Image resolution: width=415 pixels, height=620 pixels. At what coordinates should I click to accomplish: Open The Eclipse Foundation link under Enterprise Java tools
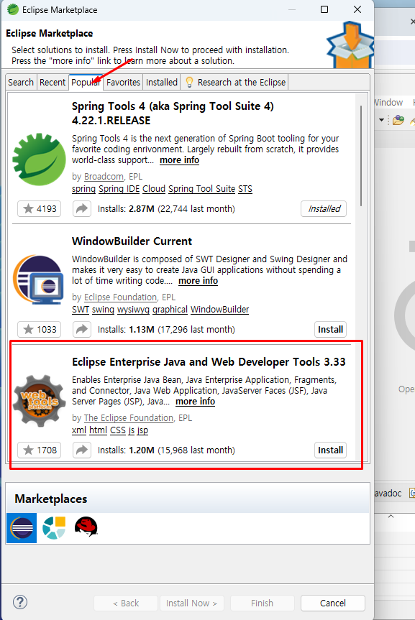(x=129, y=417)
